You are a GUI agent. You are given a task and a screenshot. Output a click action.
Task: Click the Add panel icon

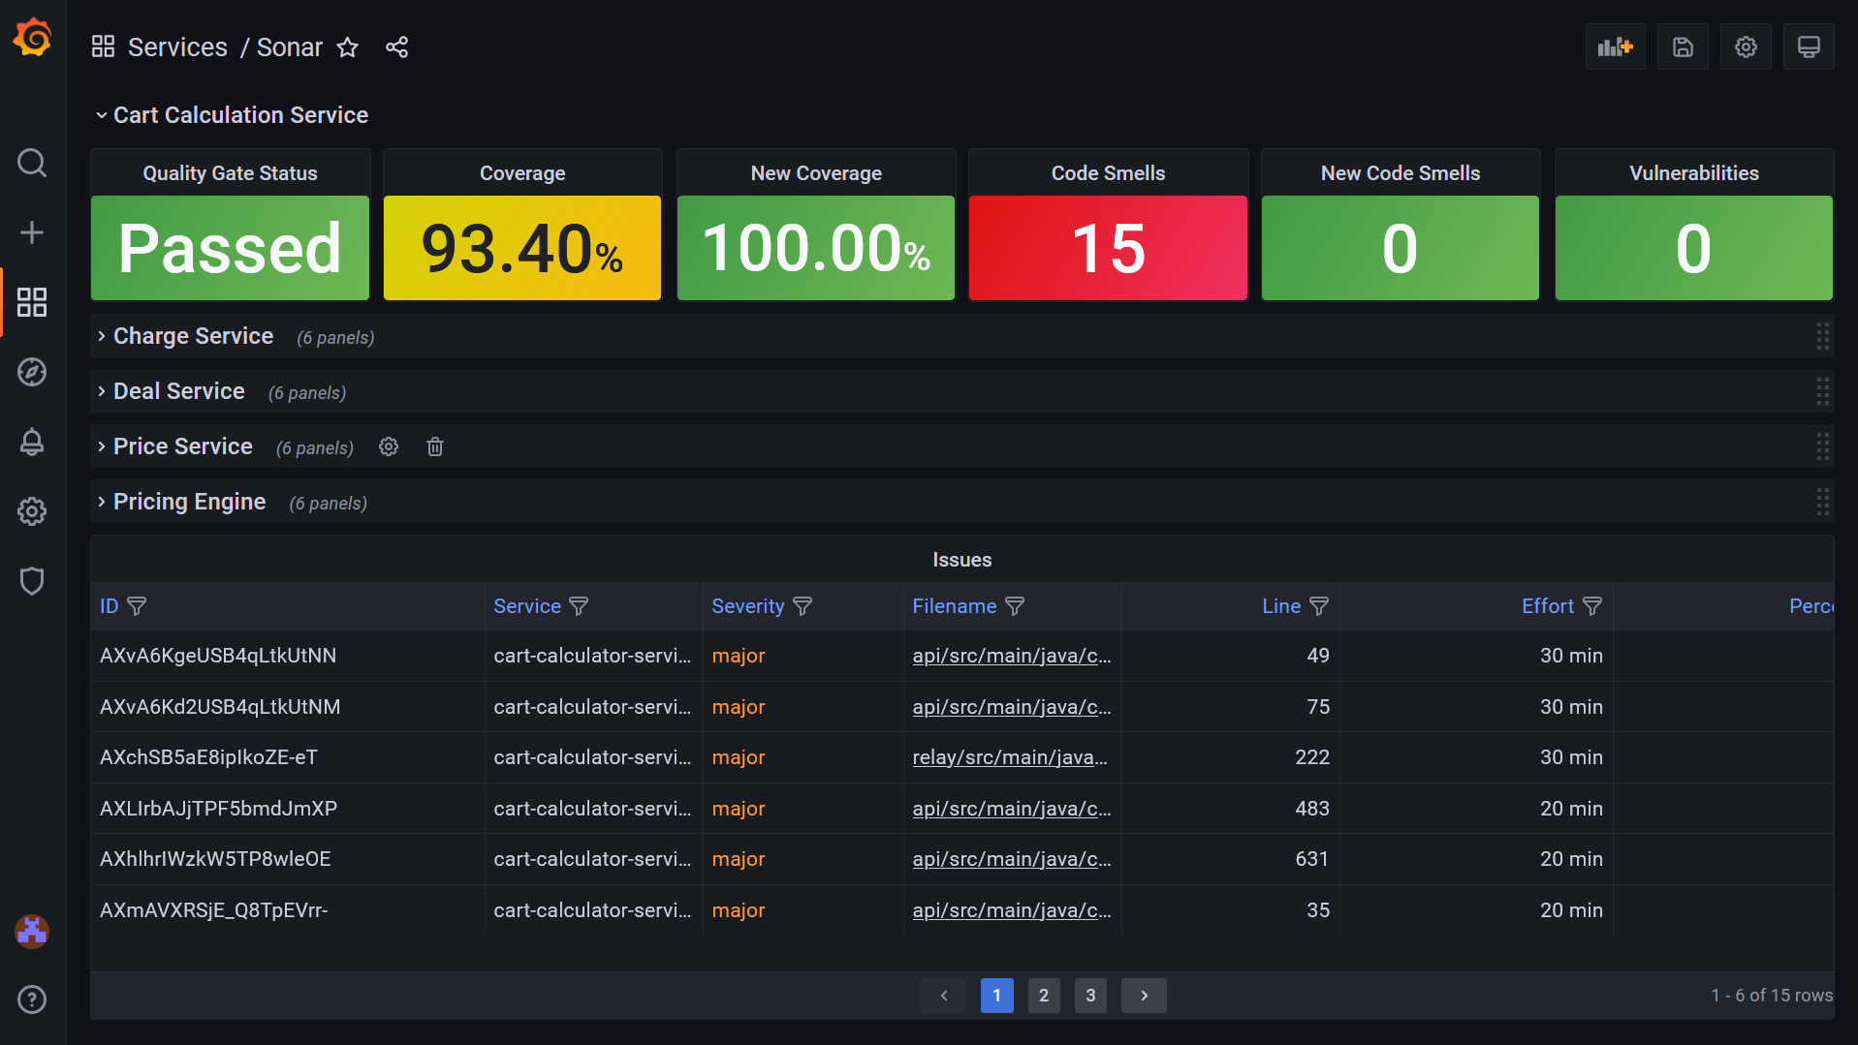pos(1615,46)
